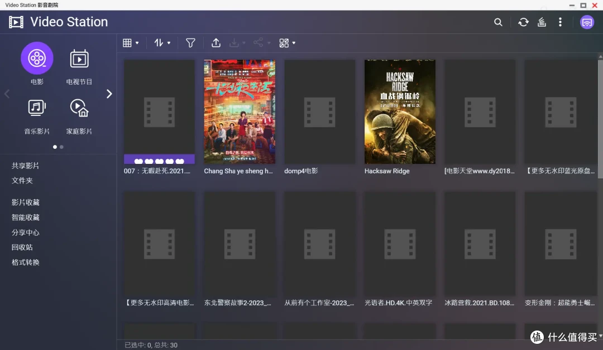Image resolution: width=603 pixels, height=350 pixels.
Task: Select the 电影天堂www.dy2018 thumbnail
Action: tap(480, 111)
